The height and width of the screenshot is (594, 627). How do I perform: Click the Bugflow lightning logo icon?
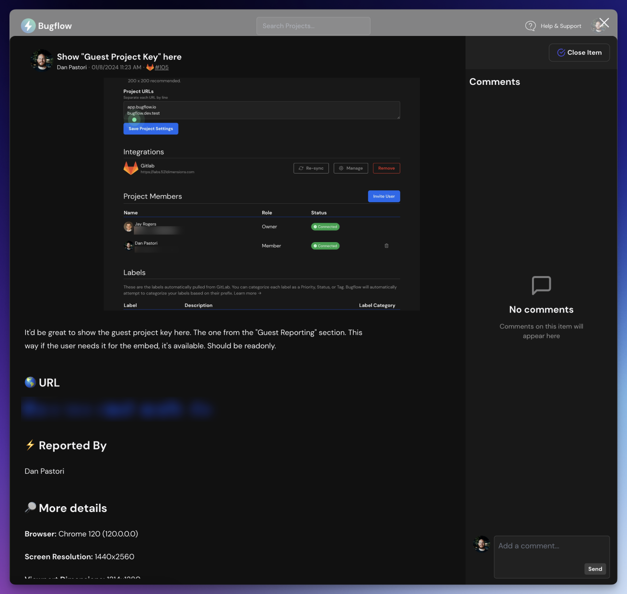tap(28, 26)
